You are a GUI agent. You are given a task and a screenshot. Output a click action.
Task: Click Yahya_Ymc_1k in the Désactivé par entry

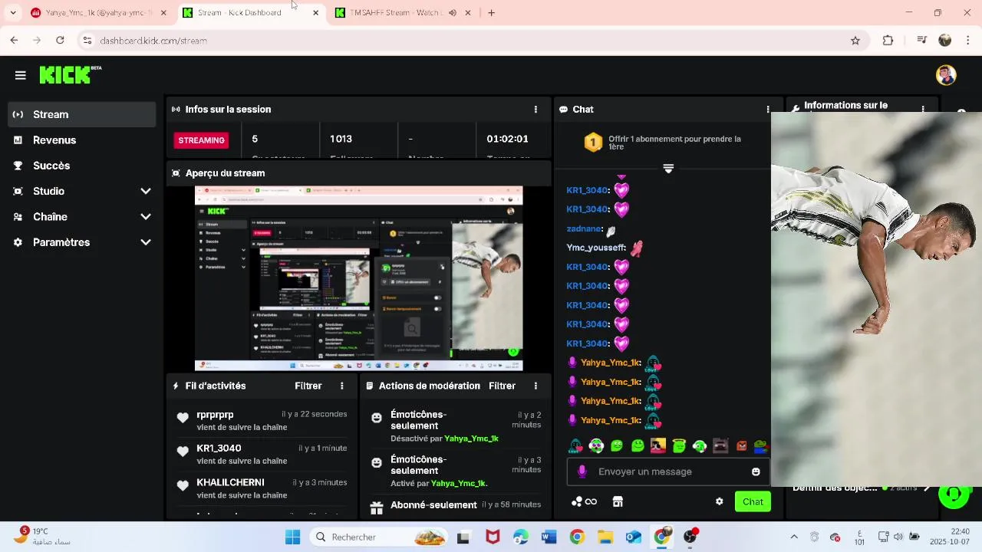pyautogui.click(x=471, y=439)
